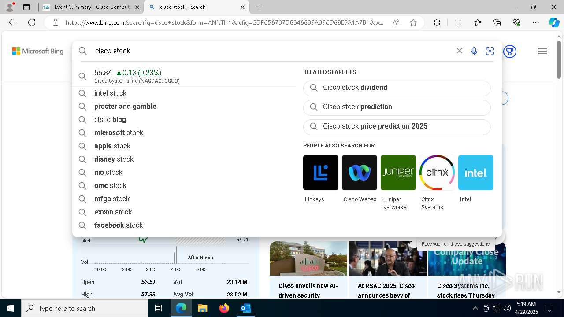Open Outlook from taskbar

245,308
